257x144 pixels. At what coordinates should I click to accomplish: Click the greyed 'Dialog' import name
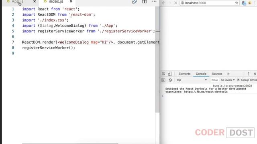pyautogui.click(x=47, y=26)
